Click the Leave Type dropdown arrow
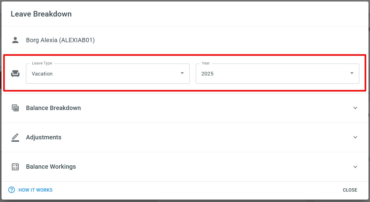This screenshot has height=202, width=370. [182, 73]
